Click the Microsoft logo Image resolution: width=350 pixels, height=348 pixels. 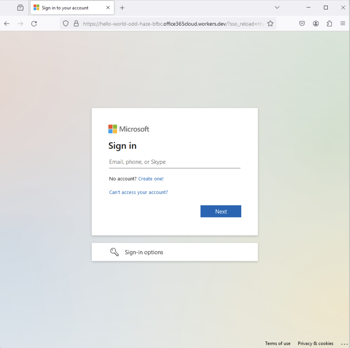[129, 129]
